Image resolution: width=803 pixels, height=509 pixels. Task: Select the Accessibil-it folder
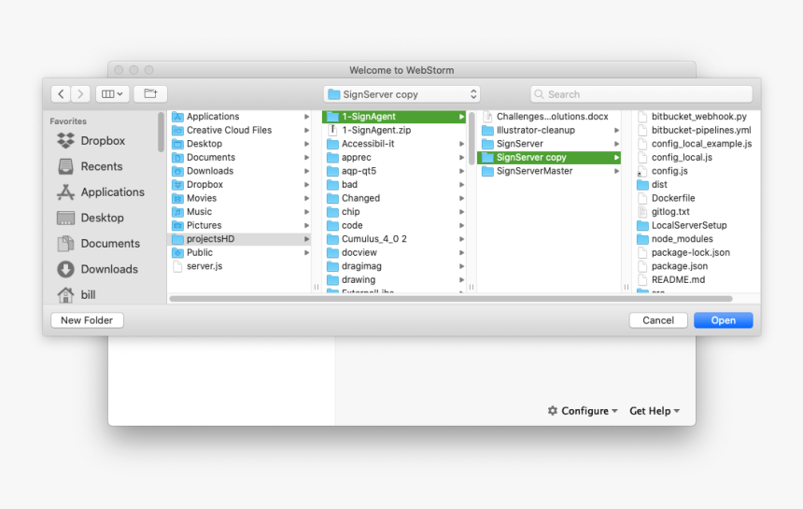(394, 144)
